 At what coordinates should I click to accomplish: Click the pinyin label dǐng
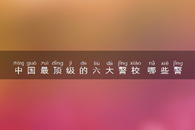coord(58,63)
